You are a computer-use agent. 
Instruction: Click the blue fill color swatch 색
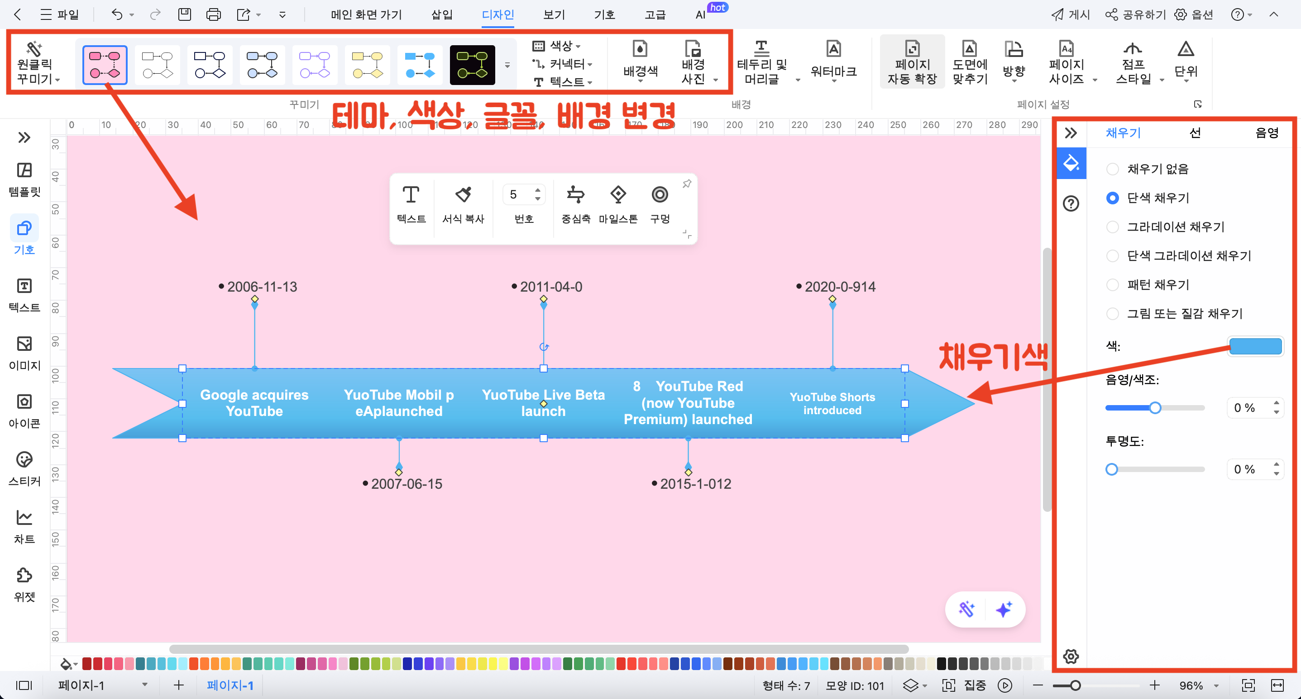click(x=1255, y=346)
